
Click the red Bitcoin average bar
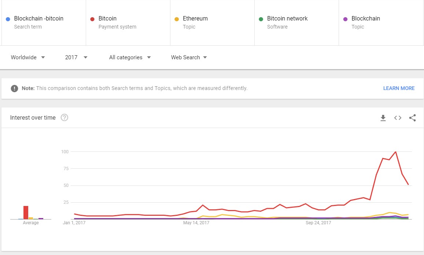click(26, 213)
